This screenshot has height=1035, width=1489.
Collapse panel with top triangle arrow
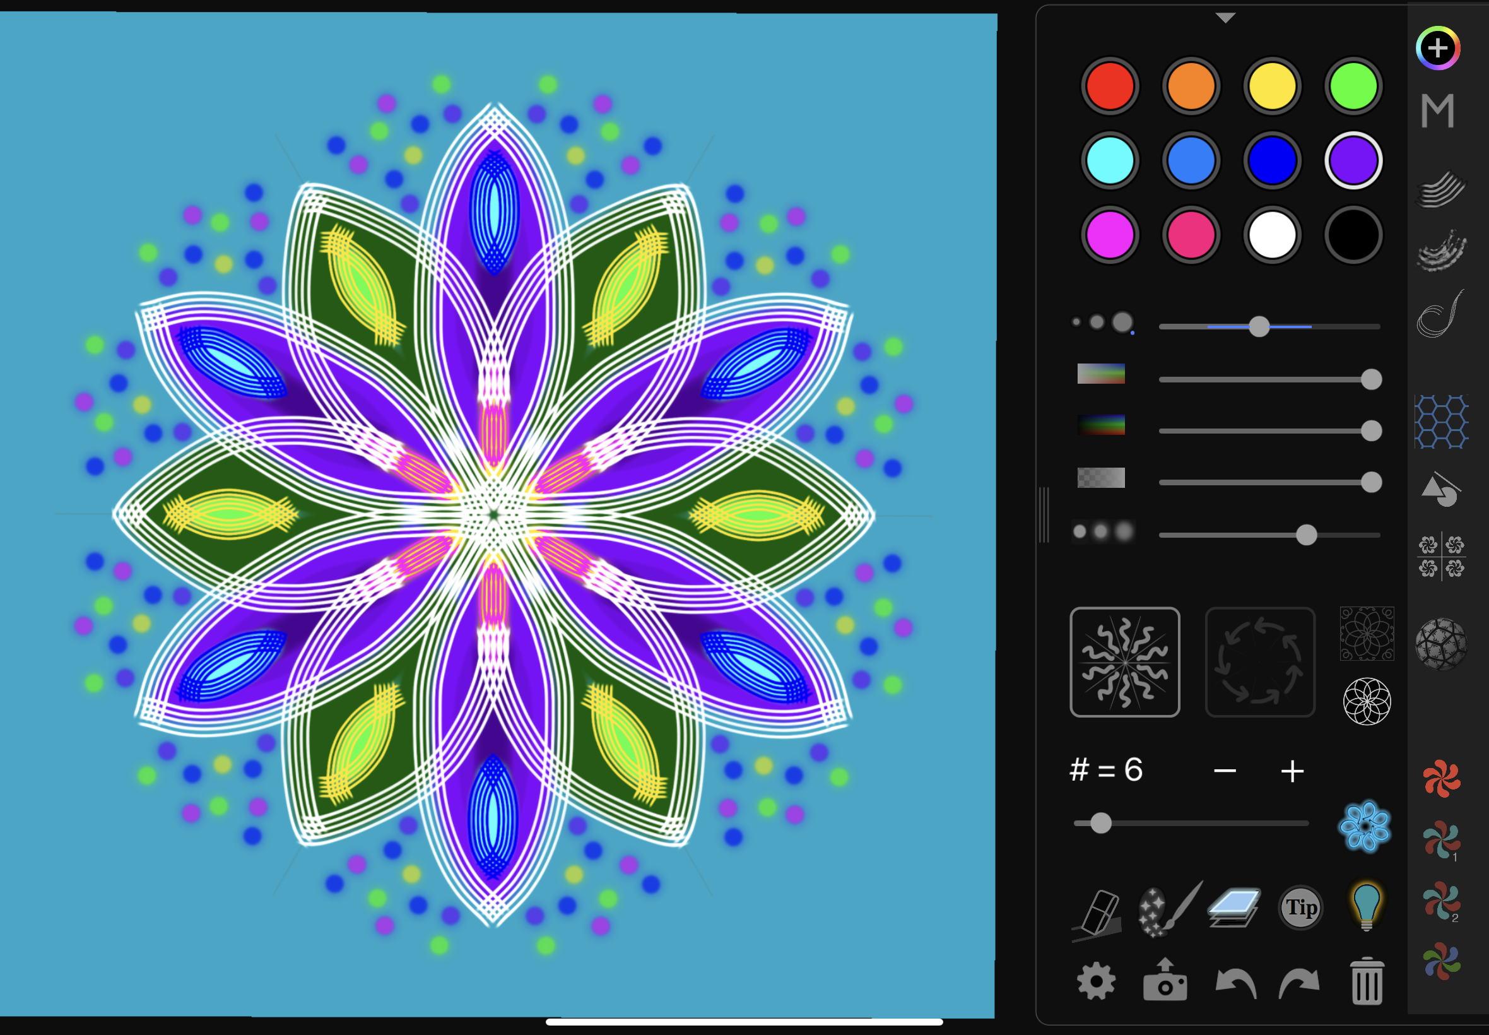[1225, 18]
